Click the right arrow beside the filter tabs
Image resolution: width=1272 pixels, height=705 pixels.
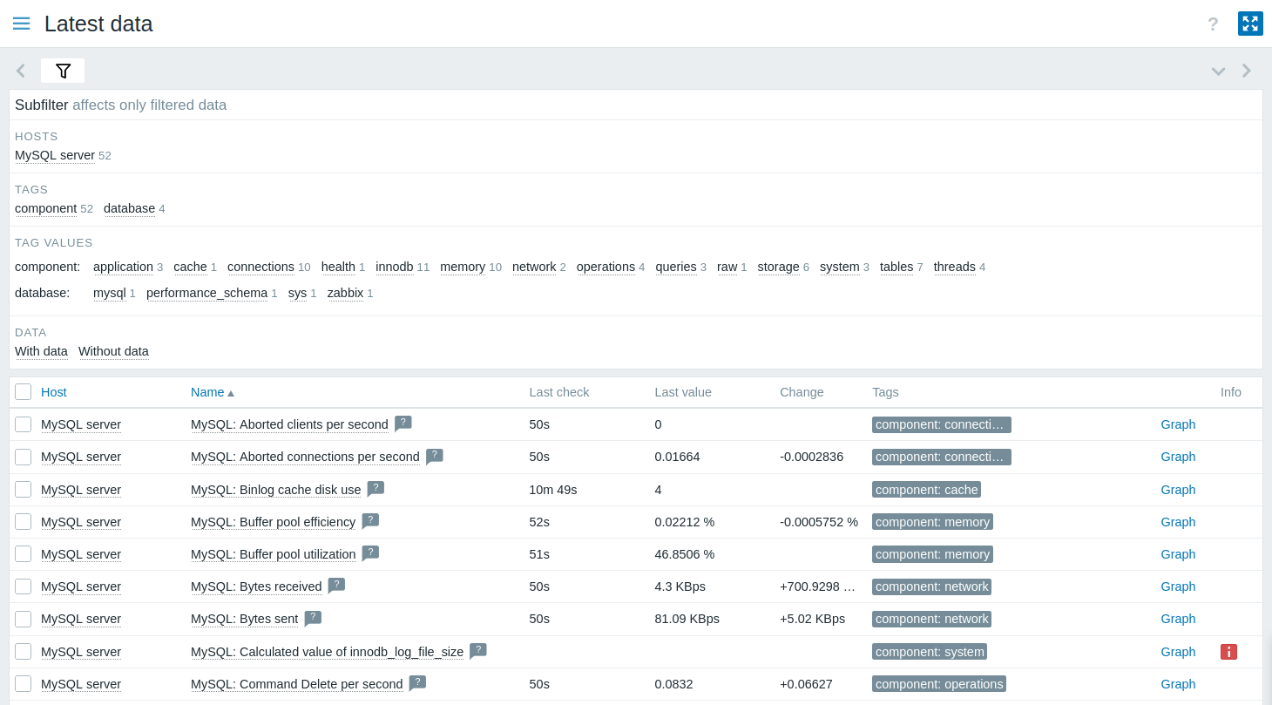coord(1246,71)
